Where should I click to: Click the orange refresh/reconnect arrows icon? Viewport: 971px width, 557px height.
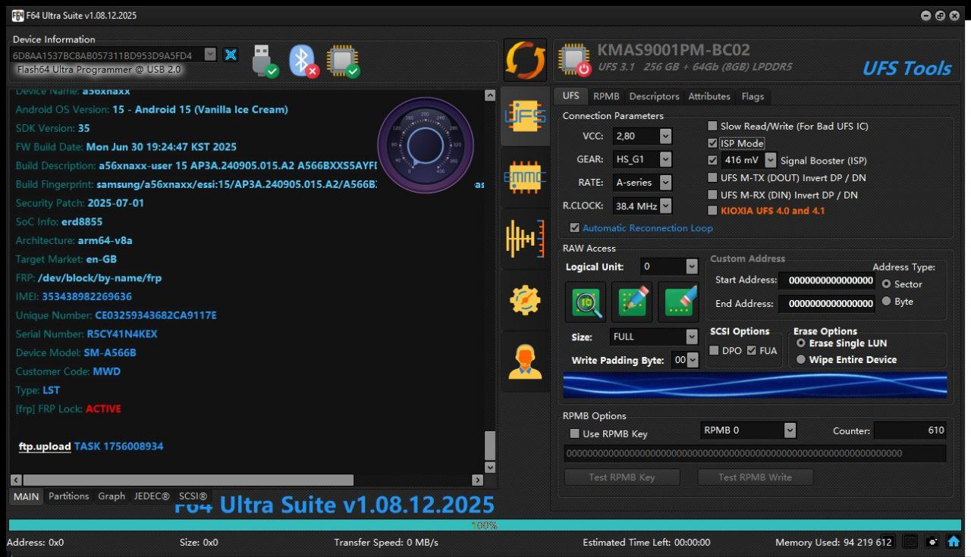[x=525, y=61]
